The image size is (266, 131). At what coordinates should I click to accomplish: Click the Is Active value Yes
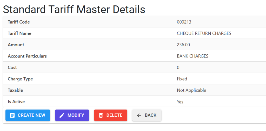(x=180, y=102)
